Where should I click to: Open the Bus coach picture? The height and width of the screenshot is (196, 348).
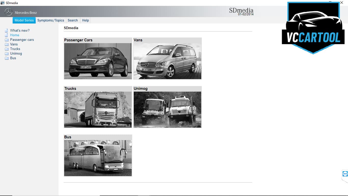[98, 158]
